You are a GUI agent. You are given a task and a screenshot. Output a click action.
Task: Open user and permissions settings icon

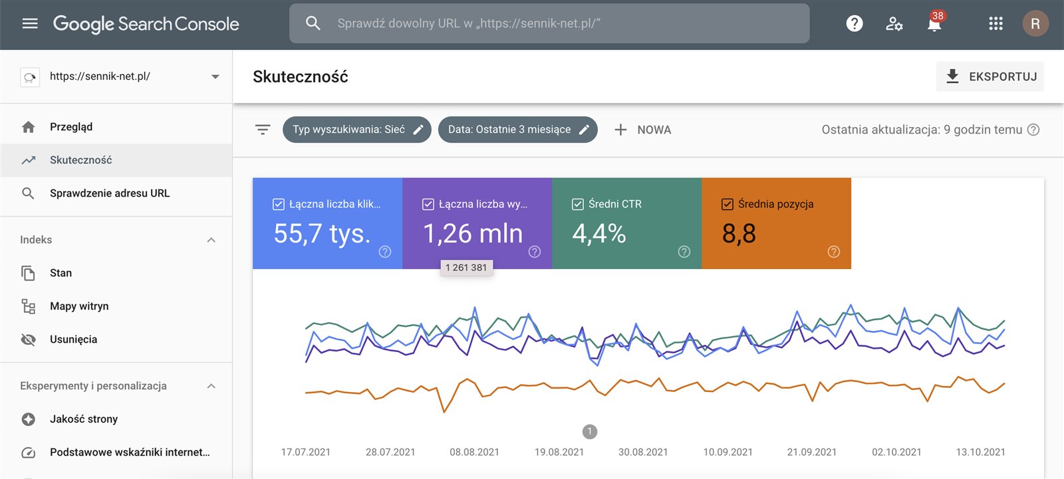[x=894, y=24]
